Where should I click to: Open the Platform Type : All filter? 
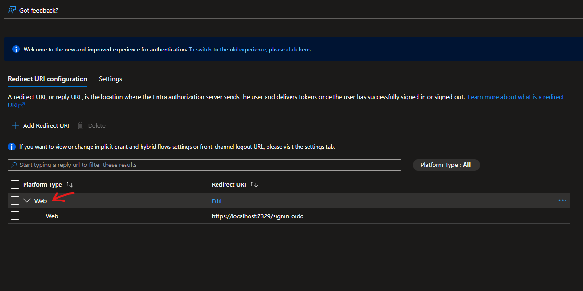[446, 165]
